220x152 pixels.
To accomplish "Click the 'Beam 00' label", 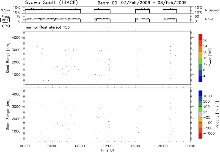I will click(x=107, y=3).
